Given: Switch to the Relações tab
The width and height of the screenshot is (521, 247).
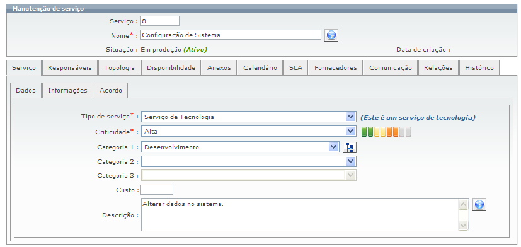Looking at the screenshot, I should point(438,68).
